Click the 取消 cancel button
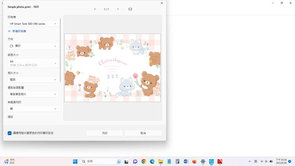 point(143,133)
